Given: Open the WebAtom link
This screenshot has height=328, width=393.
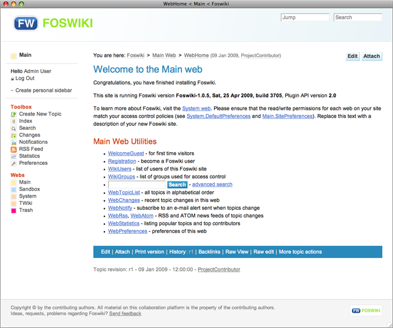Looking at the screenshot, I should pos(142,216).
